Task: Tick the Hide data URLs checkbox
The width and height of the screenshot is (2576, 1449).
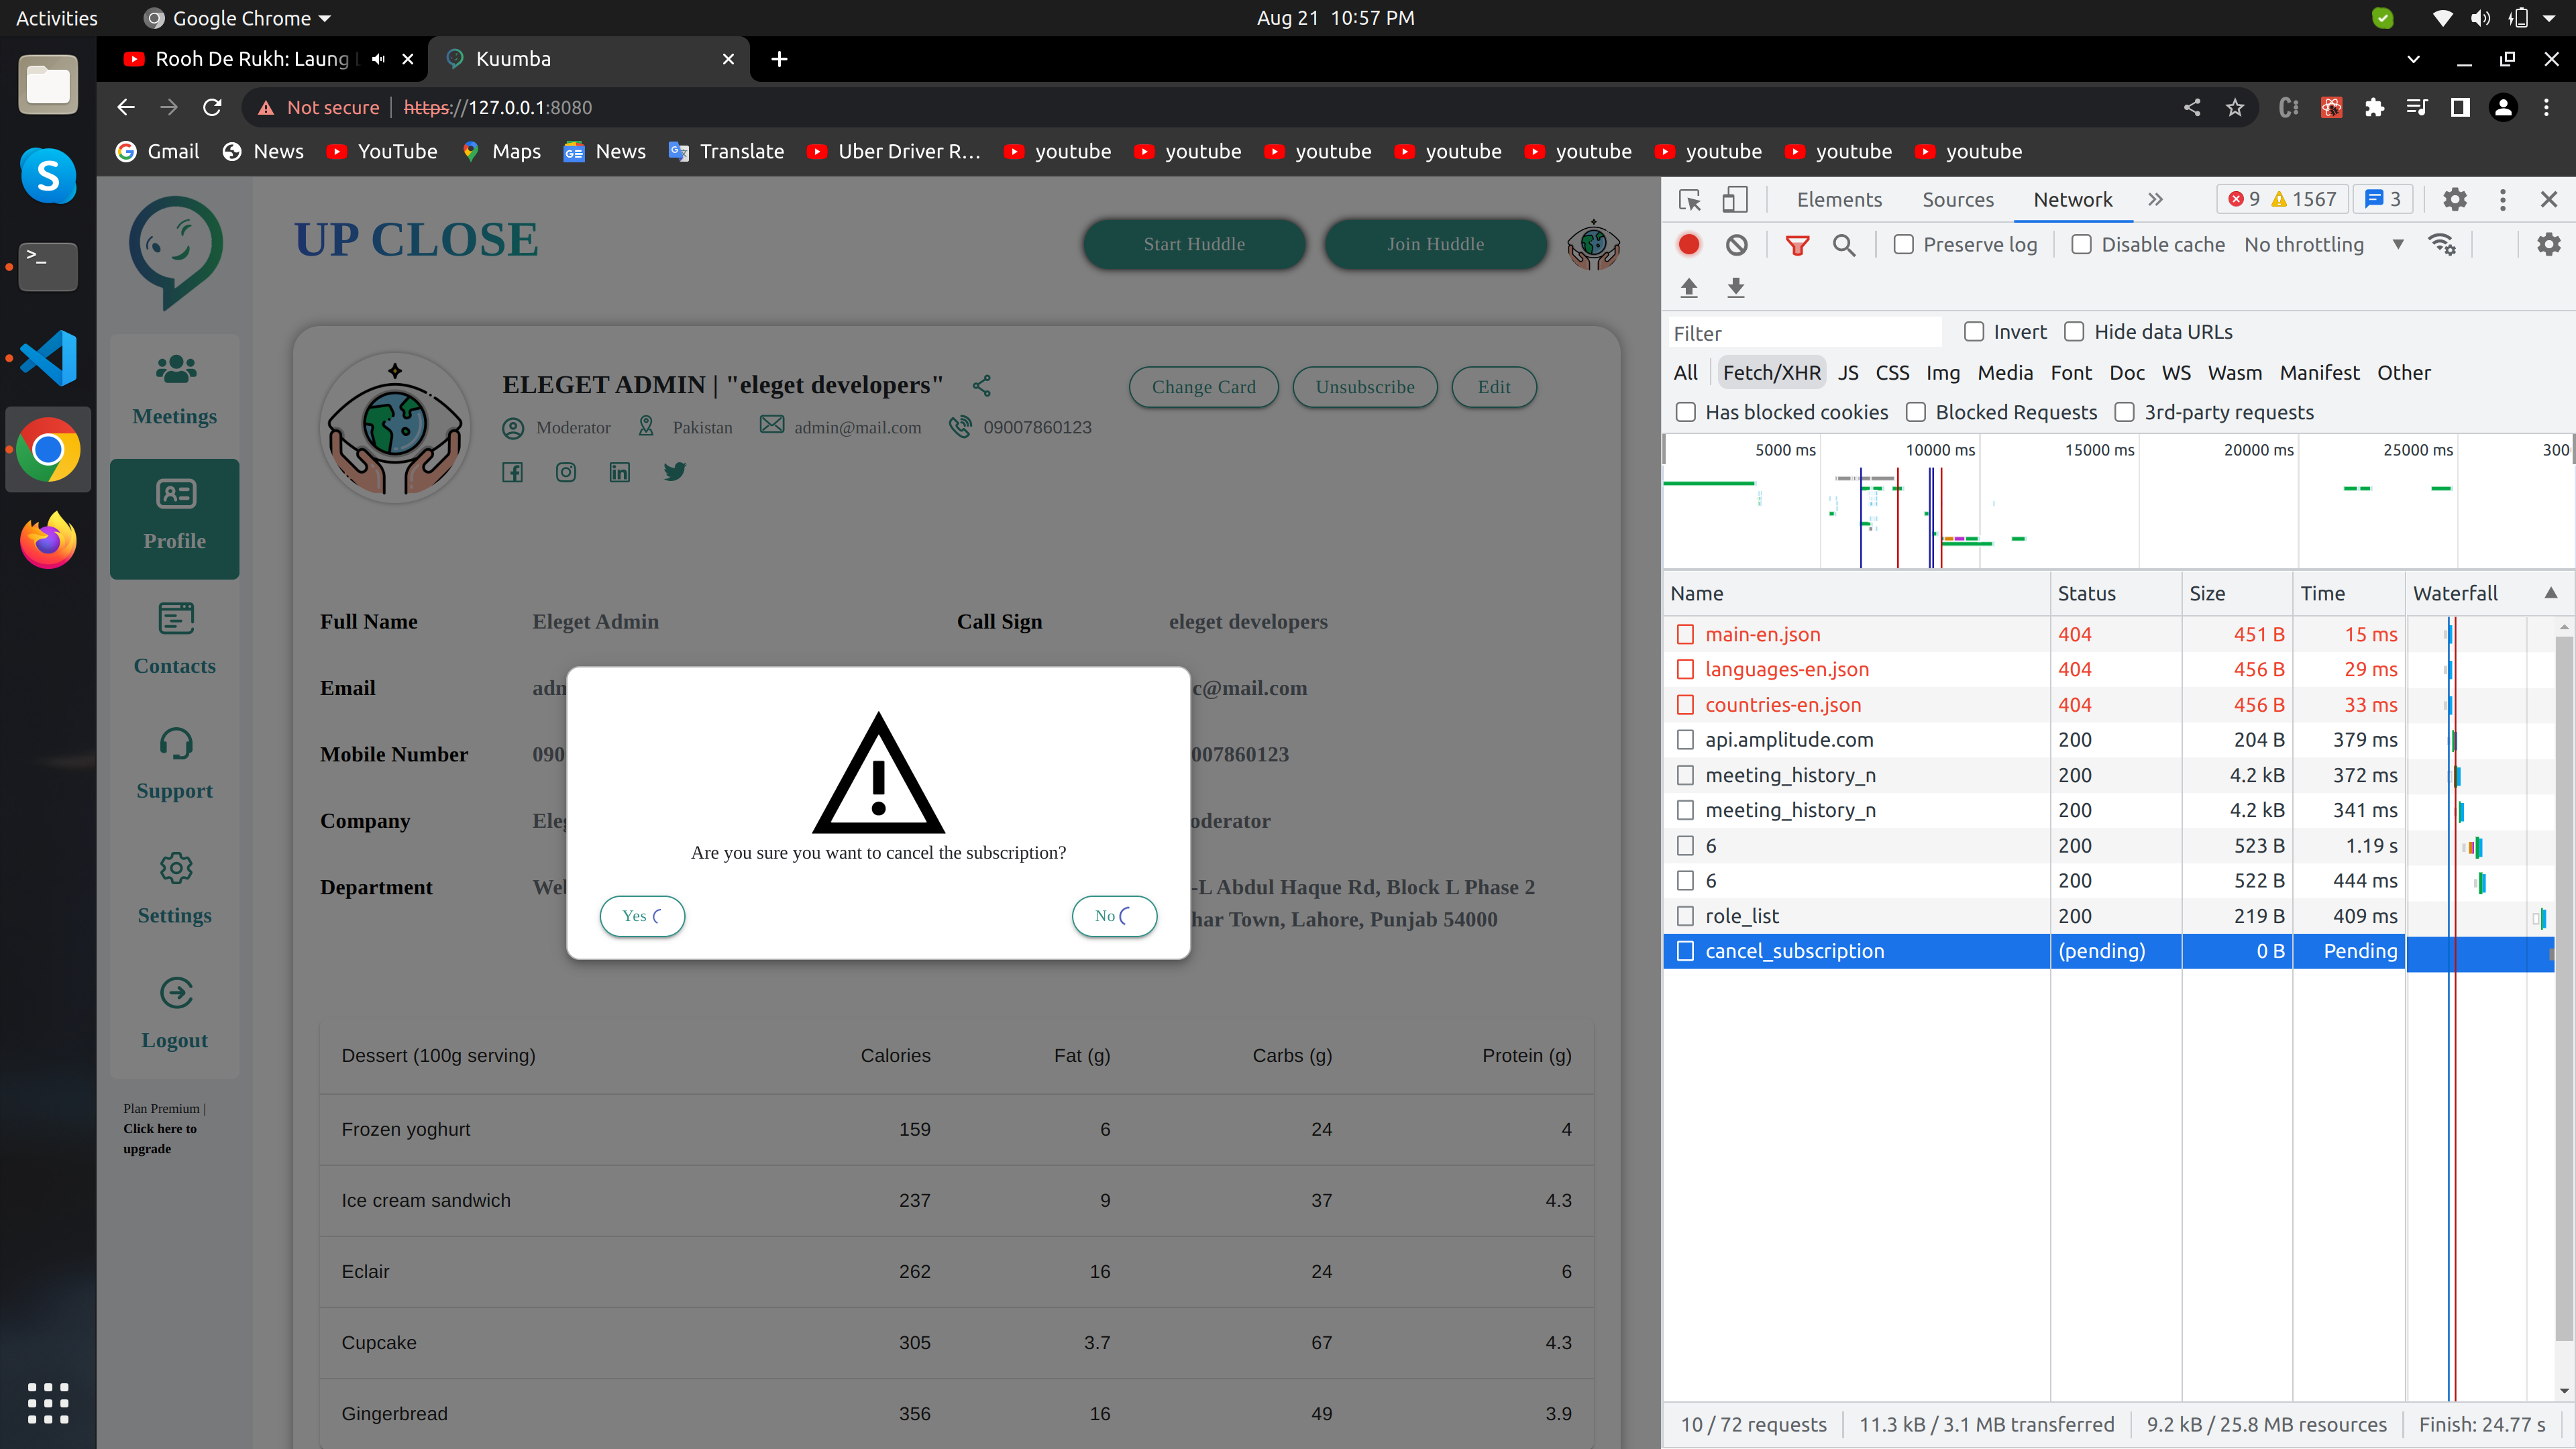Action: coord(2074,332)
